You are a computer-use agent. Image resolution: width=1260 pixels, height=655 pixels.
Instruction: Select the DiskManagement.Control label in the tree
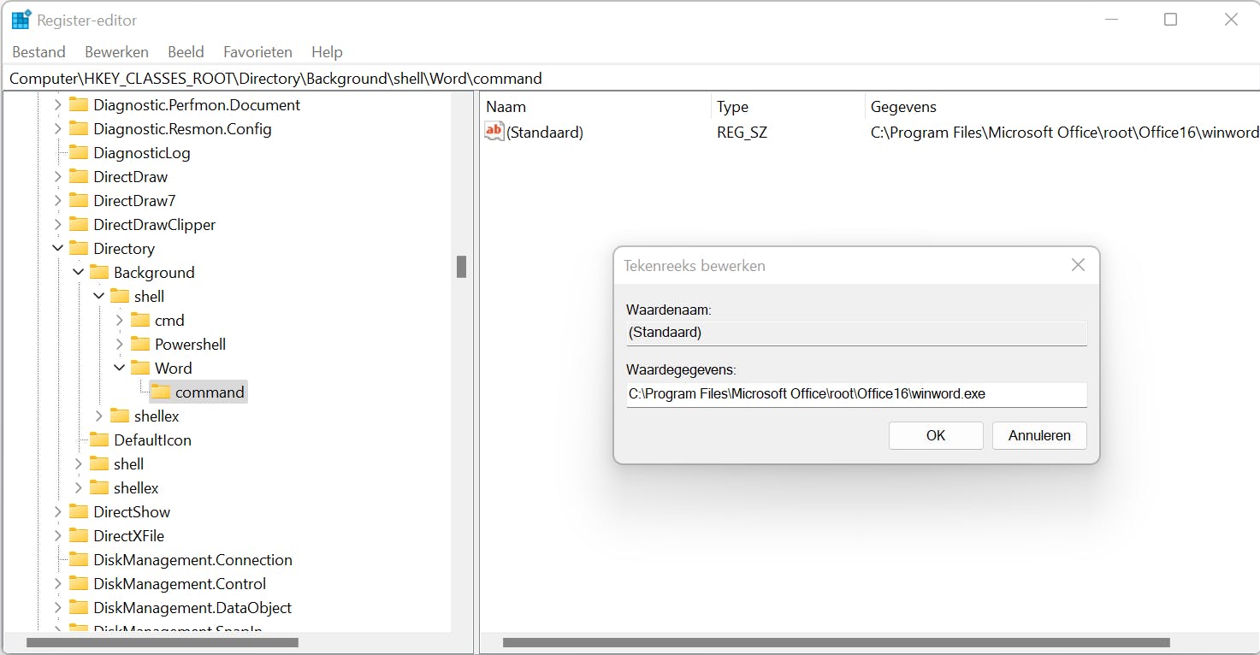pyautogui.click(x=180, y=584)
